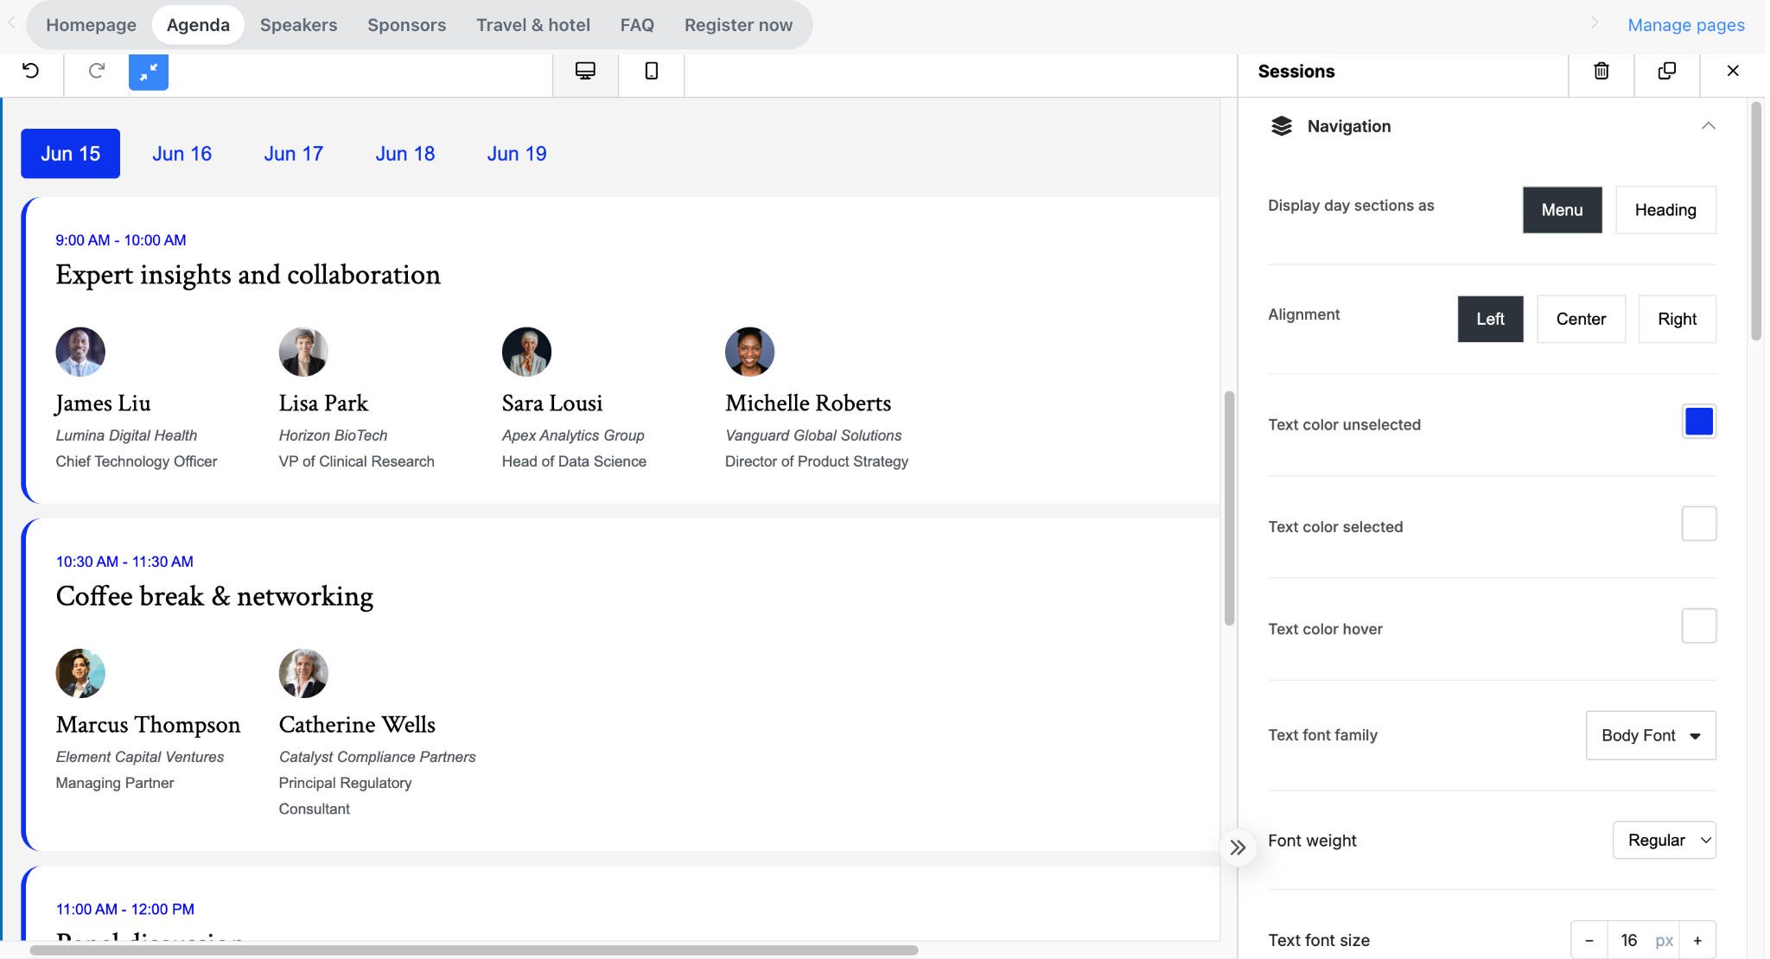Duplicate the Sessions block icon
Image resolution: width=1770 pixels, height=959 pixels.
1667,71
